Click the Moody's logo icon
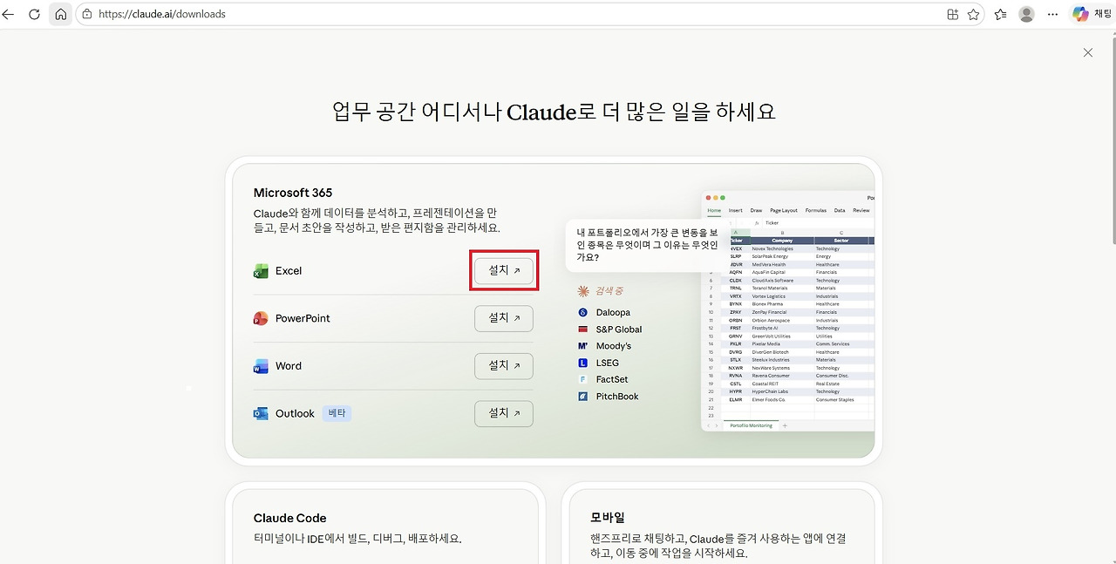The width and height of the screenshot is (1116, 564). [583, 346]
